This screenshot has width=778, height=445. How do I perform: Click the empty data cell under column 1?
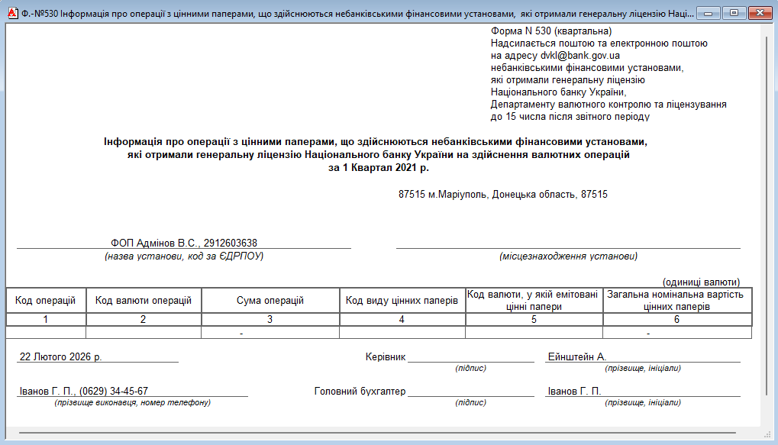click(46, 333)
